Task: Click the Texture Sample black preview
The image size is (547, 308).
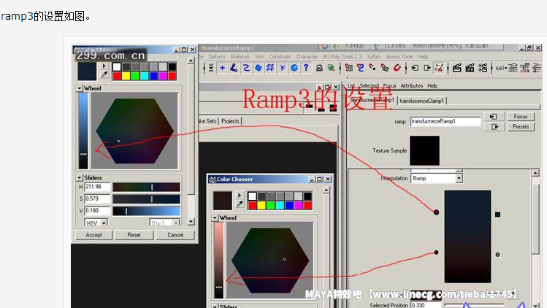Action: click(x=424, y=150)
